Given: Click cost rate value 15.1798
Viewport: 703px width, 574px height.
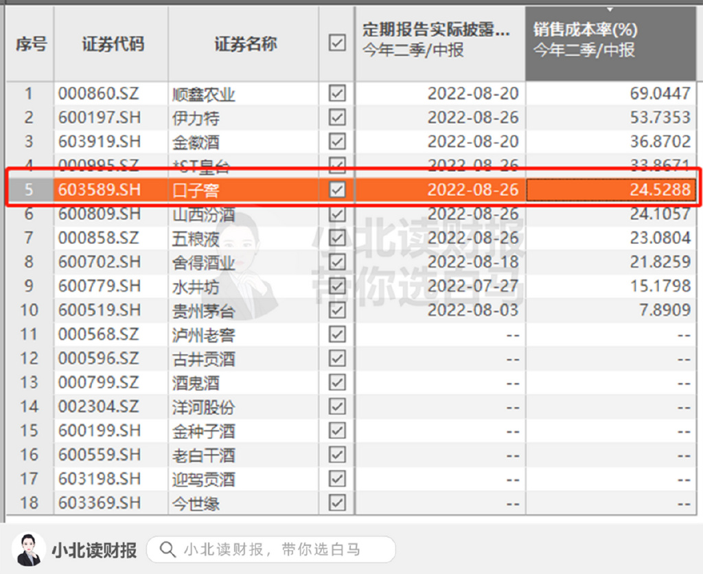Looking at the screenshot, I should (x=660, y=286).
